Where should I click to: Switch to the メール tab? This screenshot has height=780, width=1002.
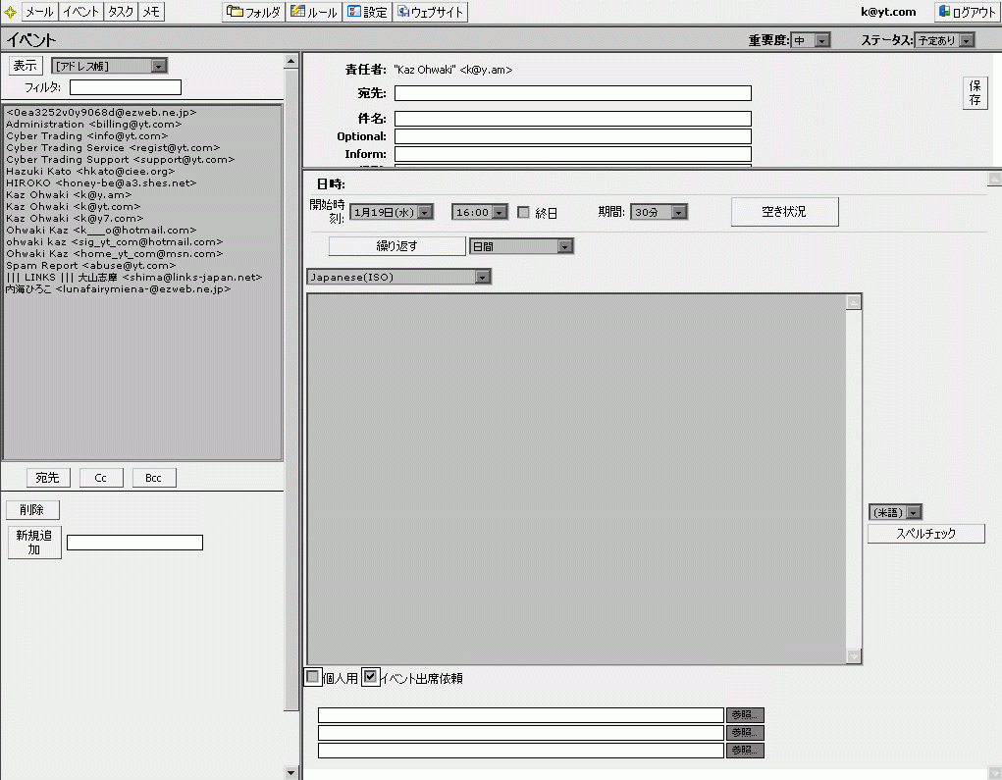click(39, 13)
